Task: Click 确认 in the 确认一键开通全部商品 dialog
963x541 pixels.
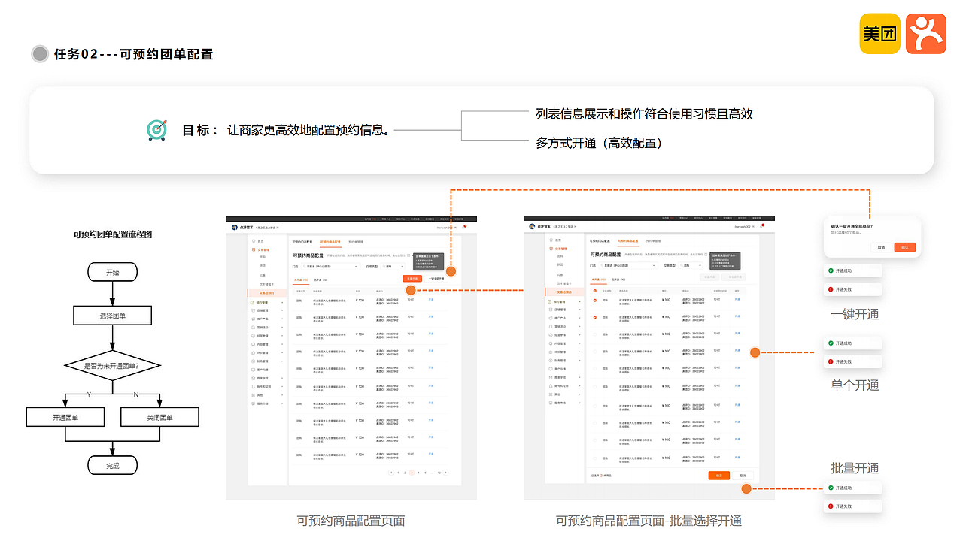Action: 904,247
